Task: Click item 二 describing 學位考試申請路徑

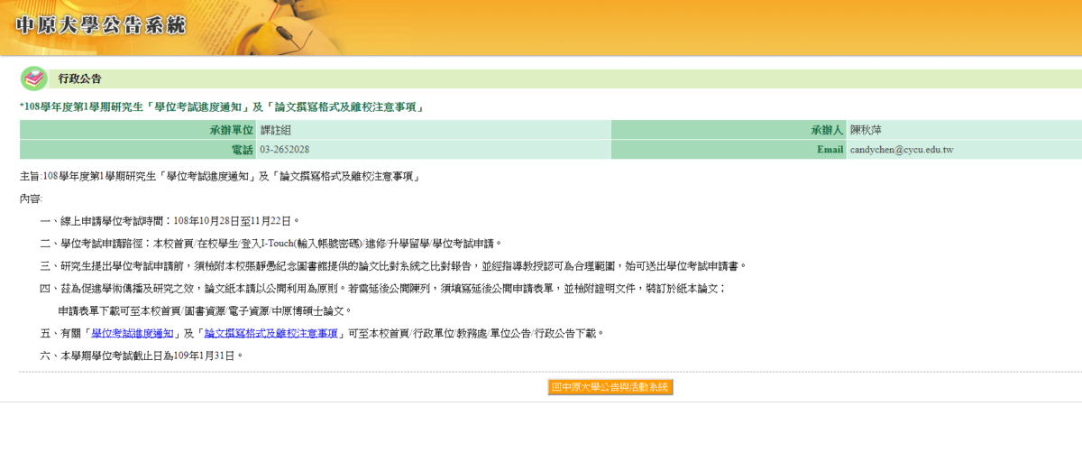Action: click(270, 243)
